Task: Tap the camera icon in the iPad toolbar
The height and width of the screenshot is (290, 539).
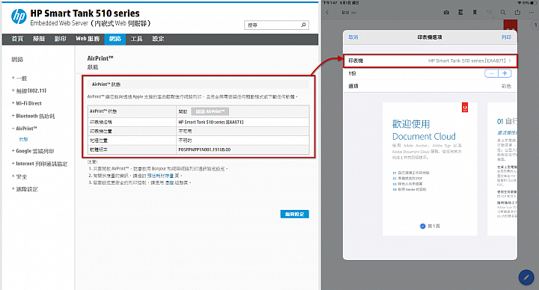Action: click(x=446, y=13)
